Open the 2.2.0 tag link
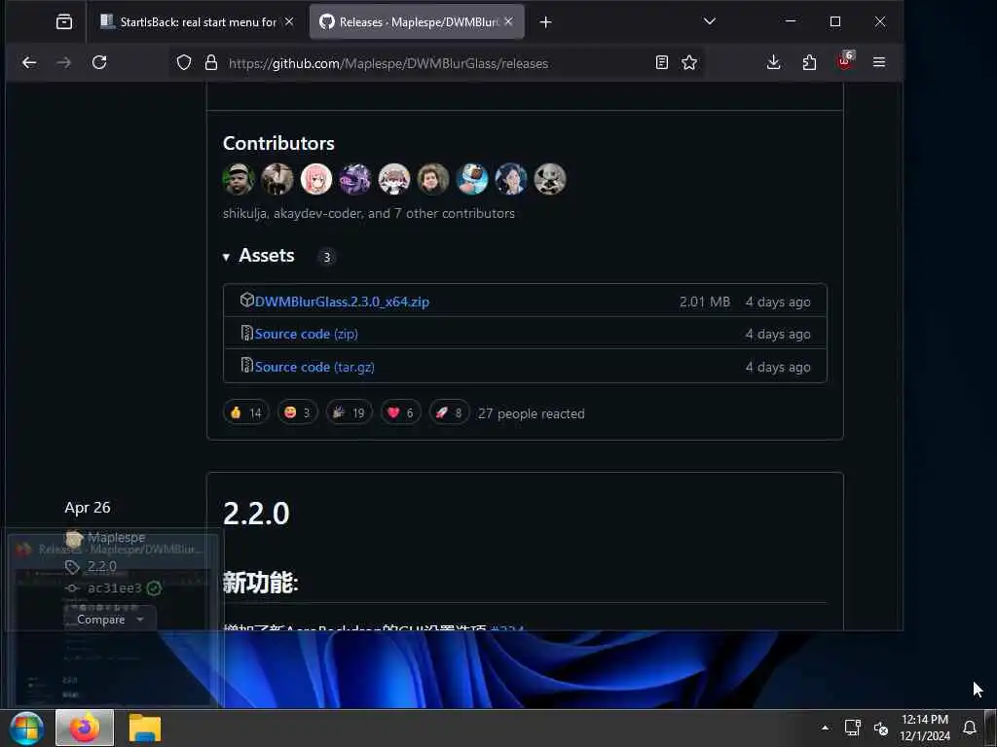The image size is (997, 747). 101,566
